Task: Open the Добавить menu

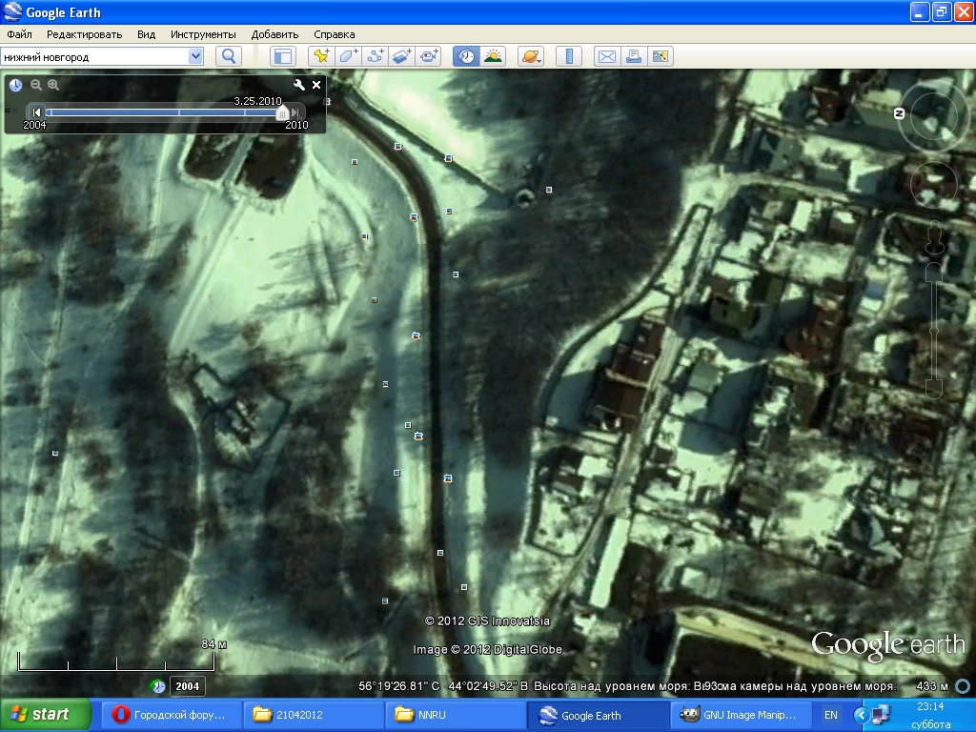Action: (274, 34)
